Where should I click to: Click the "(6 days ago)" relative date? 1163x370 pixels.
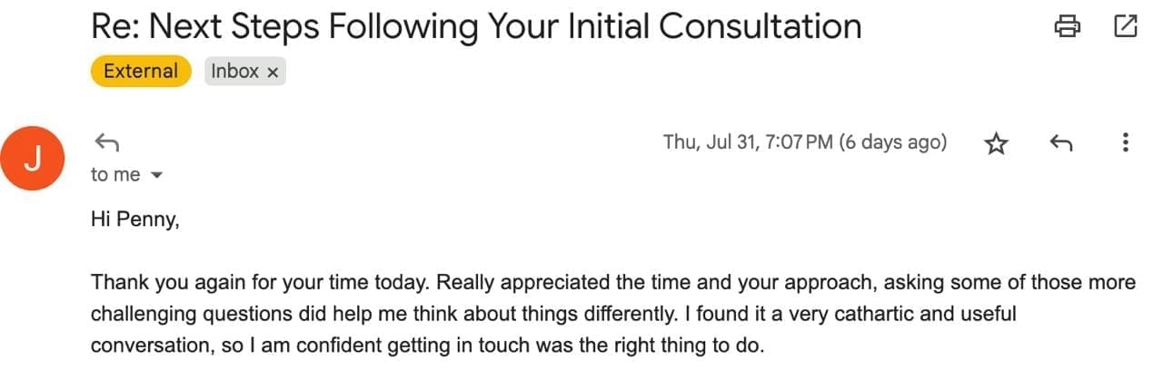893,142
